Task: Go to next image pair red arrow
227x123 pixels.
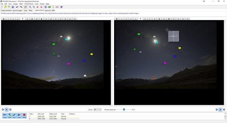Action: point(41,7)
